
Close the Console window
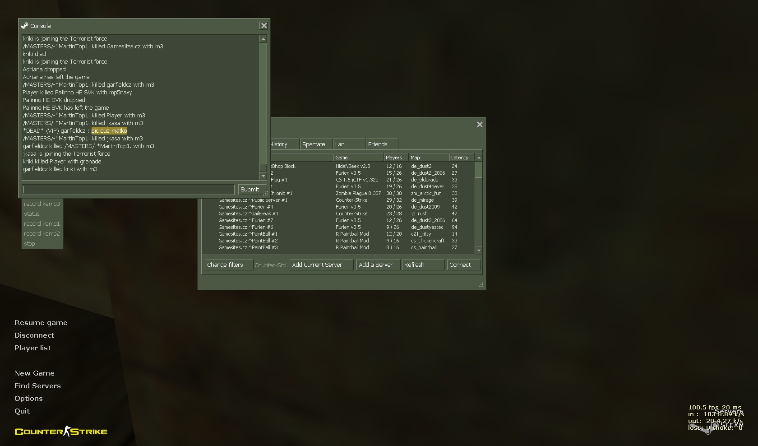[264, 26]
